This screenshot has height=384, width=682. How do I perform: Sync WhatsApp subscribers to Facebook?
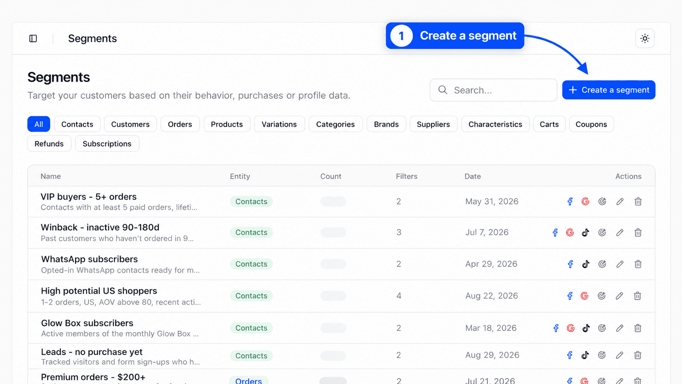(x=570, y=264)
